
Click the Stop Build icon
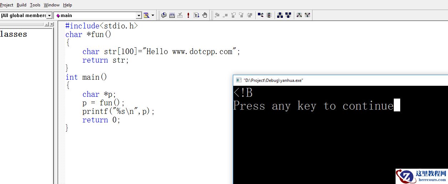tap(180, 15)
